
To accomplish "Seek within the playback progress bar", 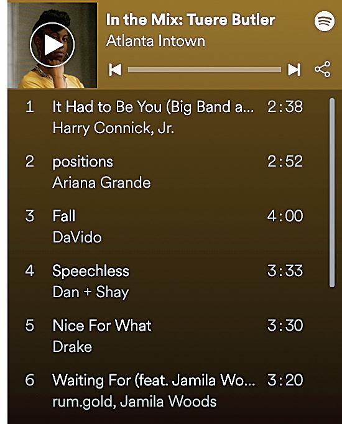I will (x=205, y=70).
